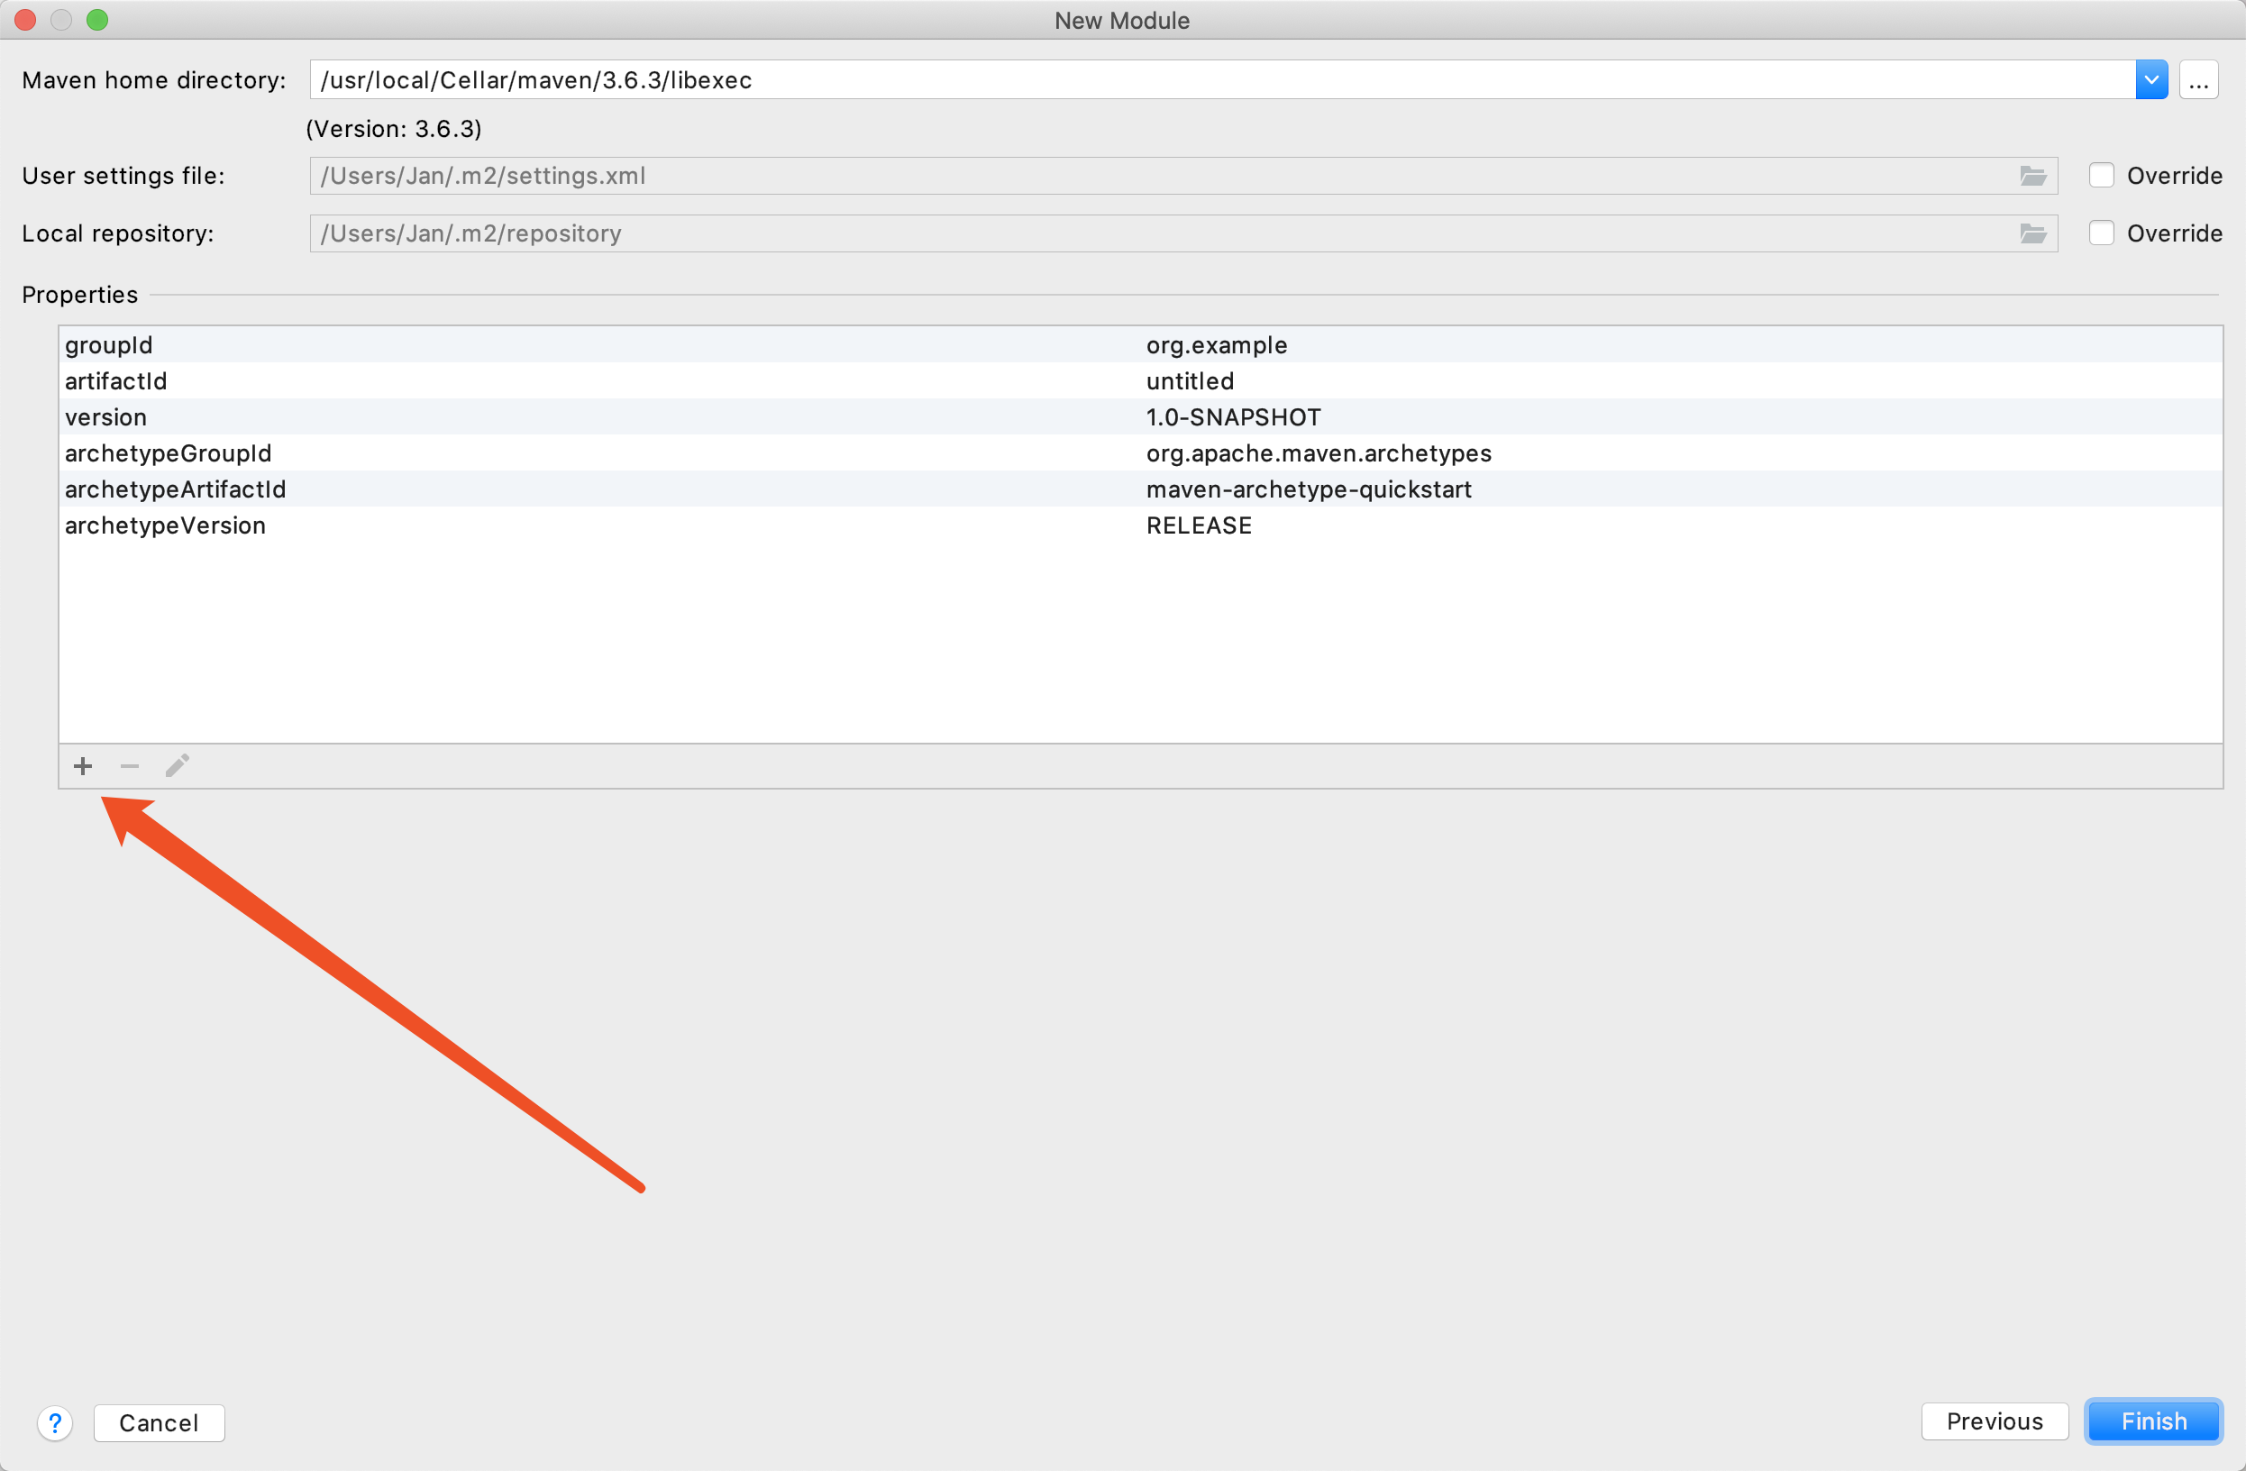Cancel the New Module dialog
2246x1471 pixels.
(x=159, y=1423)
